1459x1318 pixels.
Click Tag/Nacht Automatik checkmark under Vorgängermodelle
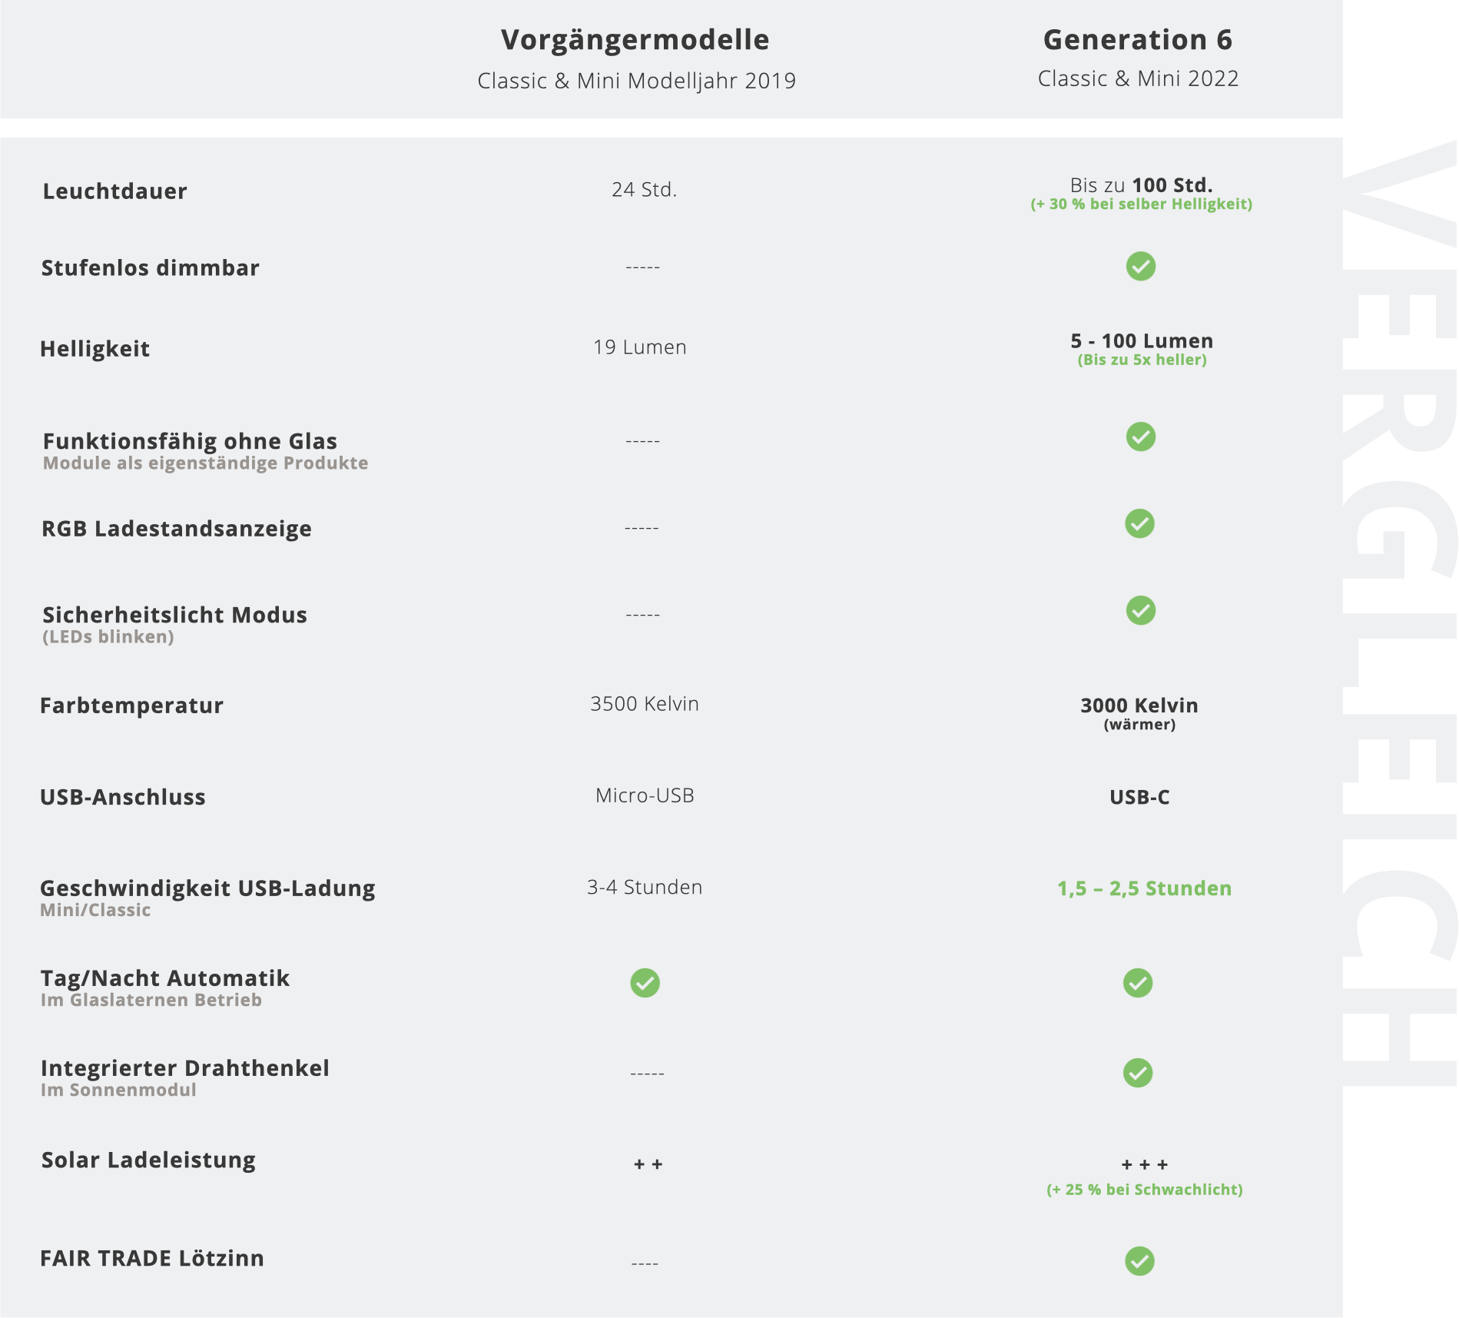point(645,983)
